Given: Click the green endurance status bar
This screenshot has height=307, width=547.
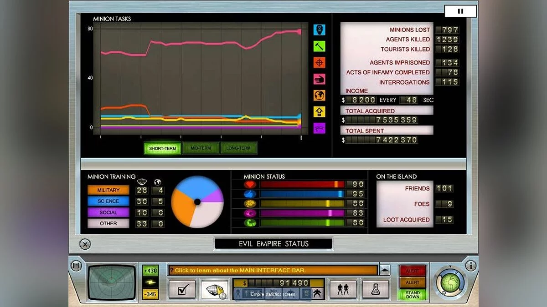Looking at the screenshot, I should pos(302,223).
